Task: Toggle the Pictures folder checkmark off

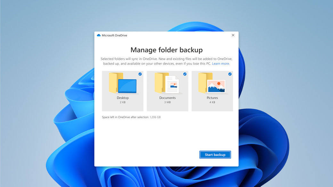Action: 230,74
